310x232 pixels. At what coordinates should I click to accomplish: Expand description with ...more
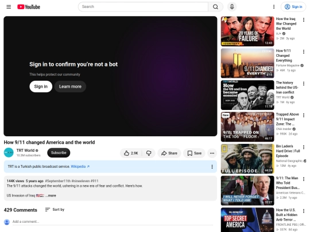pos(51,196)
